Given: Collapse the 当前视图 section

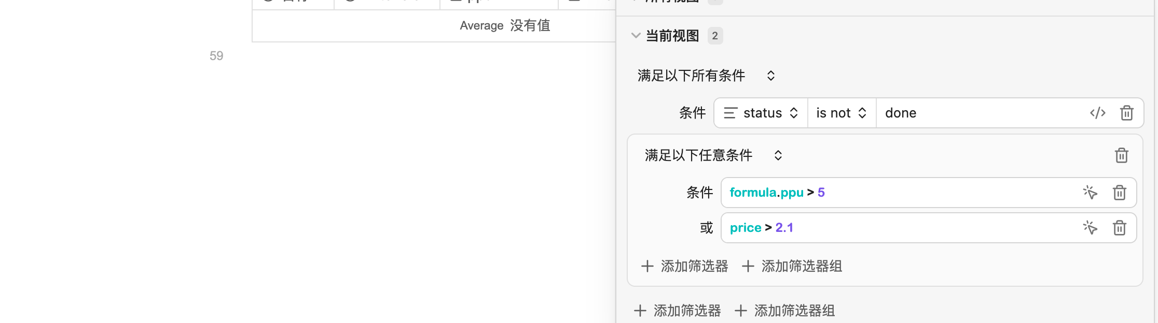Looking at the screenshot, I should pos(636,36).
